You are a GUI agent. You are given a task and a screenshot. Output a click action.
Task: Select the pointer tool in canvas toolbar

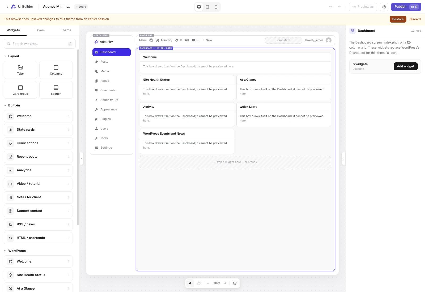190,283
